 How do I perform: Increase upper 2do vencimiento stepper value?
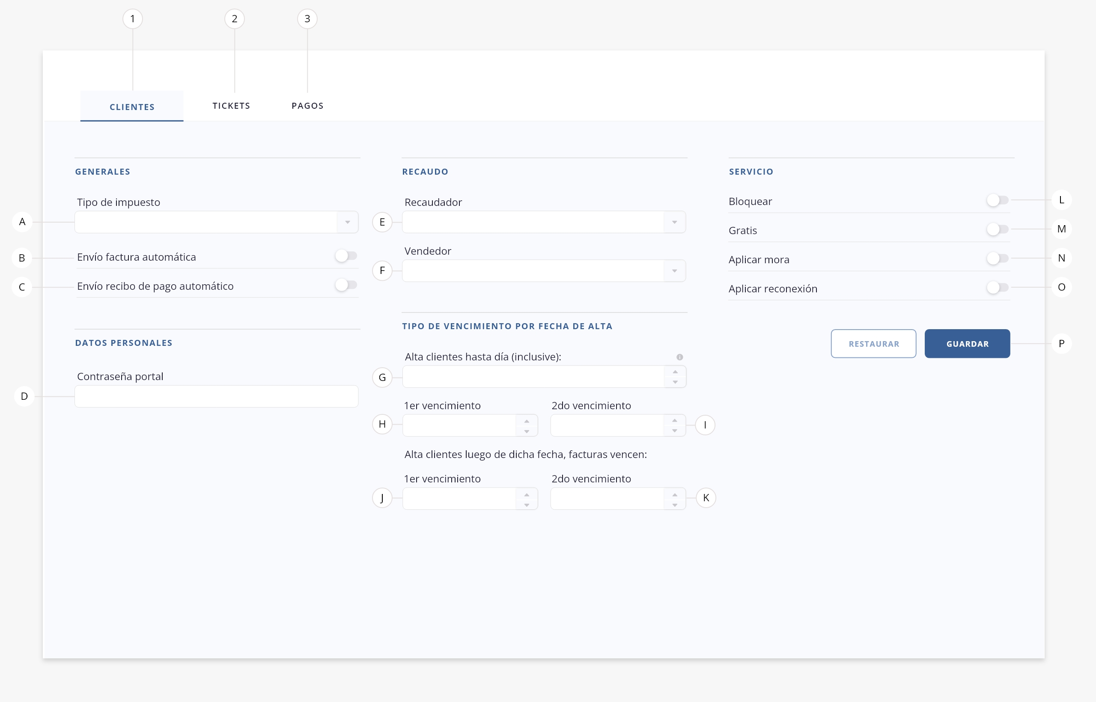[x=674, y=420]
